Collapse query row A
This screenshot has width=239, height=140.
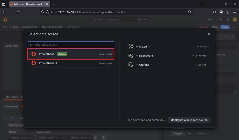[x=6, y=118]
